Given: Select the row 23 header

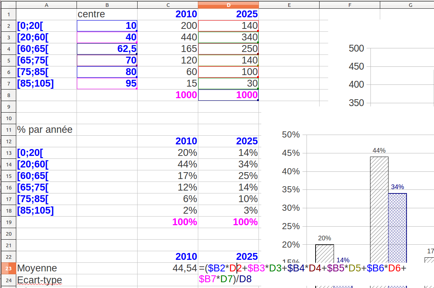Looking at the screenshot, I should (x=8, y=268).
